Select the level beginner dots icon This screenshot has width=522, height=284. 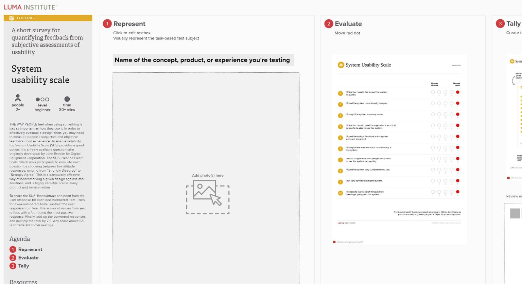tap(42, 100)
